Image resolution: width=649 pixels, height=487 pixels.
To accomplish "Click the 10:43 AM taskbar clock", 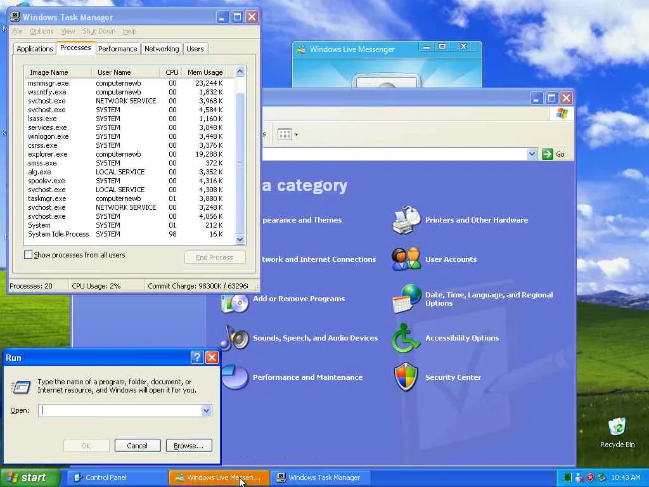I will click(x=626, y=477).
